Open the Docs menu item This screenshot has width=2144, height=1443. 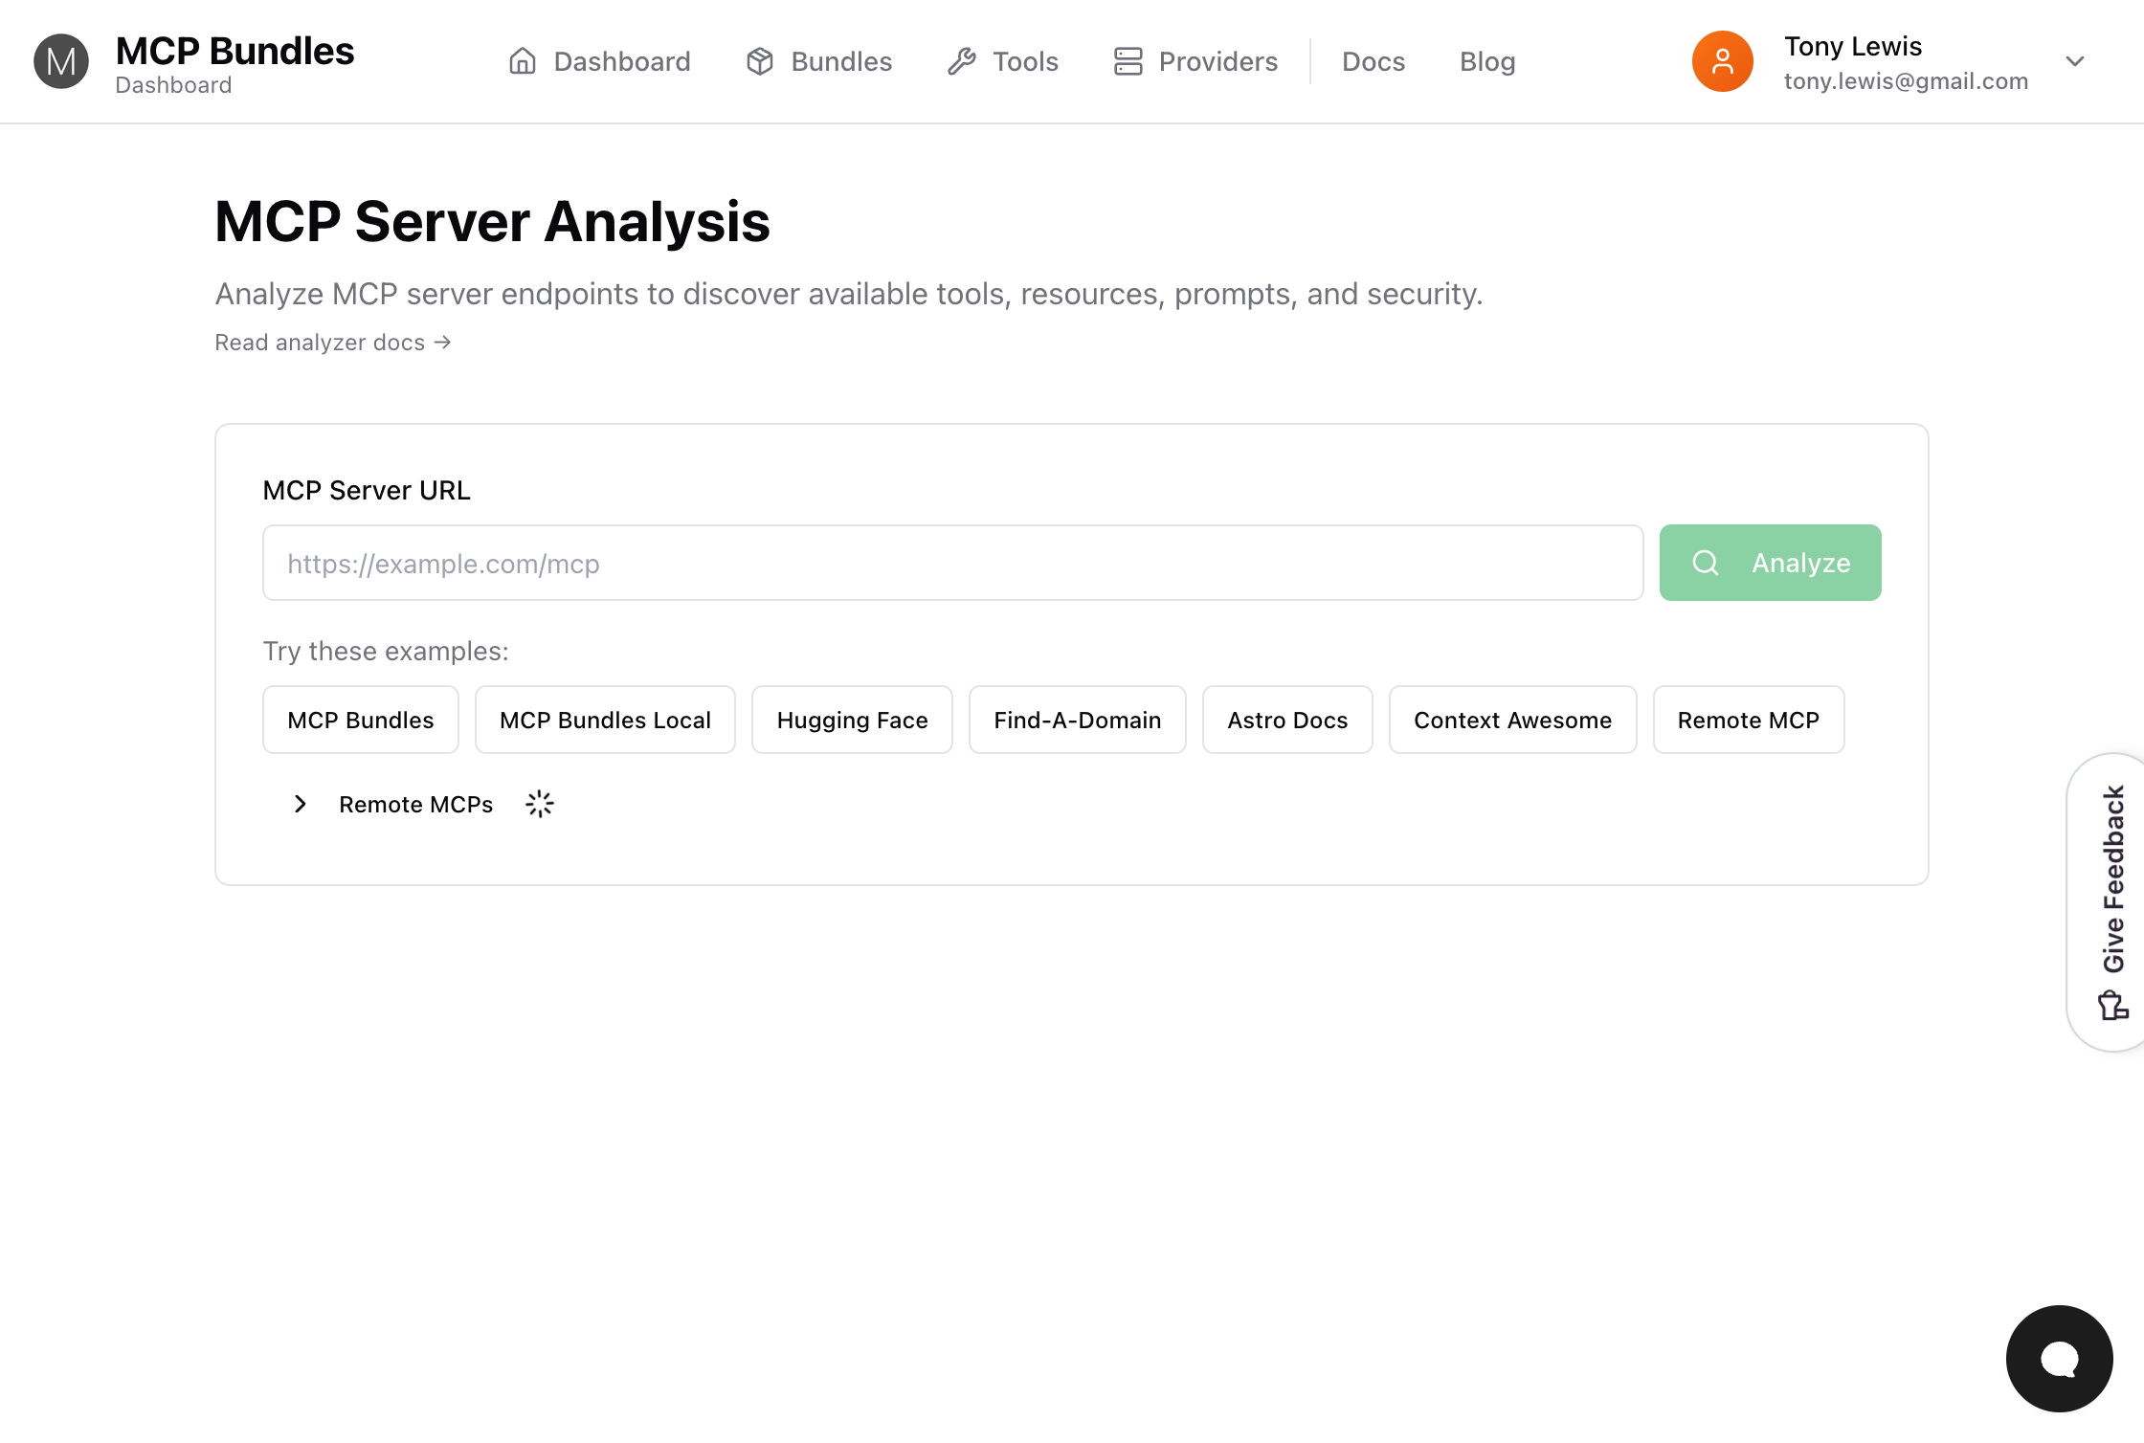[1373, 61]
